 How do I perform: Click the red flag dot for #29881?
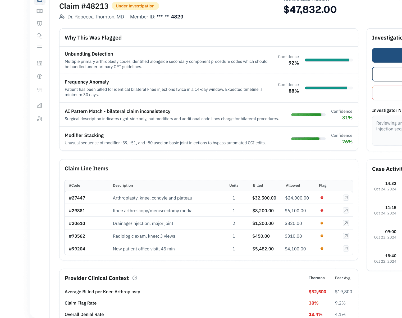[x=322, y=210]
